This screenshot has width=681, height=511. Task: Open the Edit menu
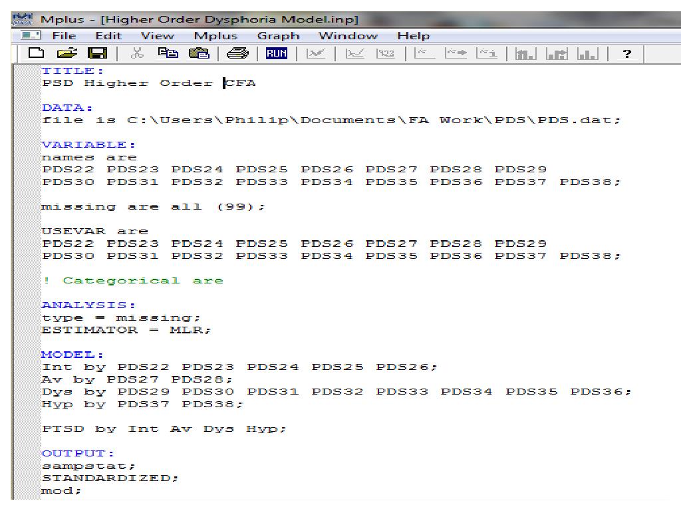108,36
